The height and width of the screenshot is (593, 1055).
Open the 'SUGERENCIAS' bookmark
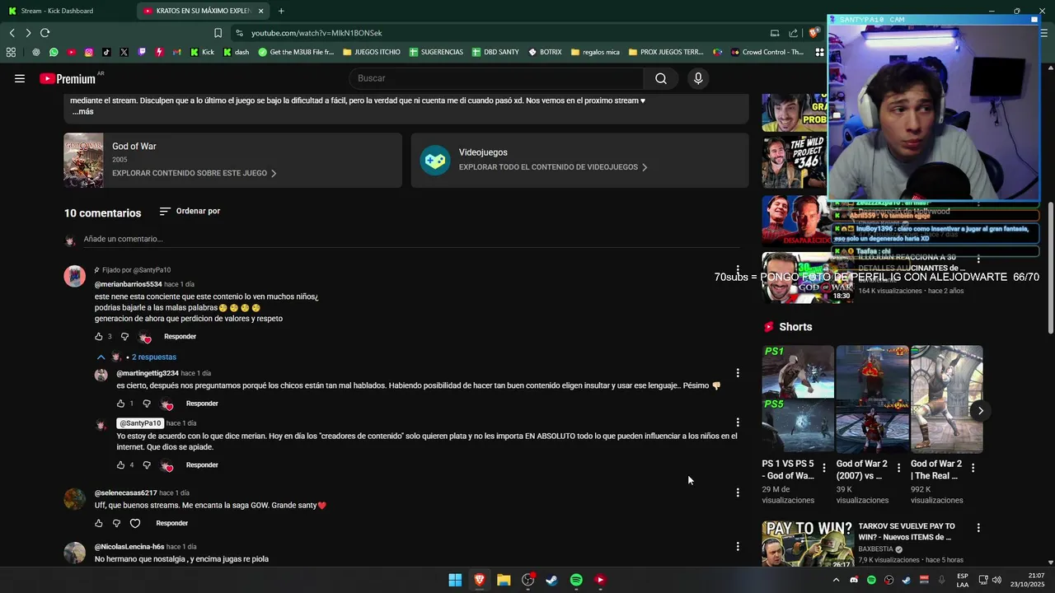coord(436,52)
